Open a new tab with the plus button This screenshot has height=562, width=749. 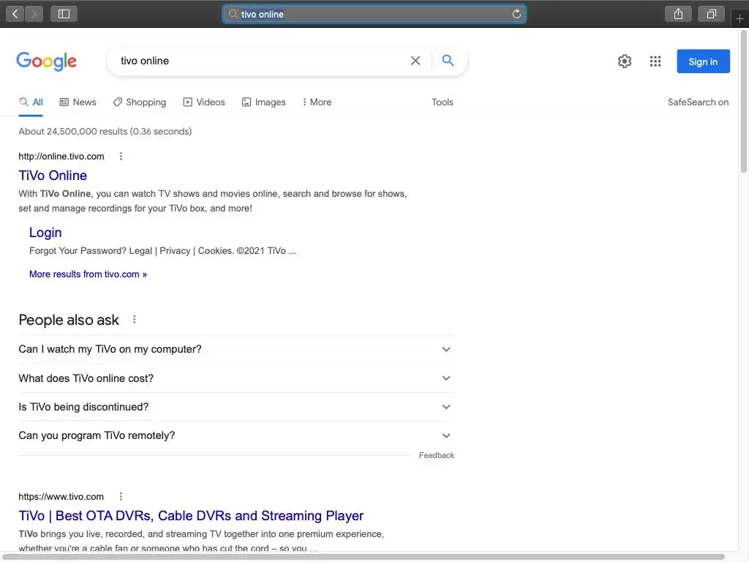click(739, 18)
